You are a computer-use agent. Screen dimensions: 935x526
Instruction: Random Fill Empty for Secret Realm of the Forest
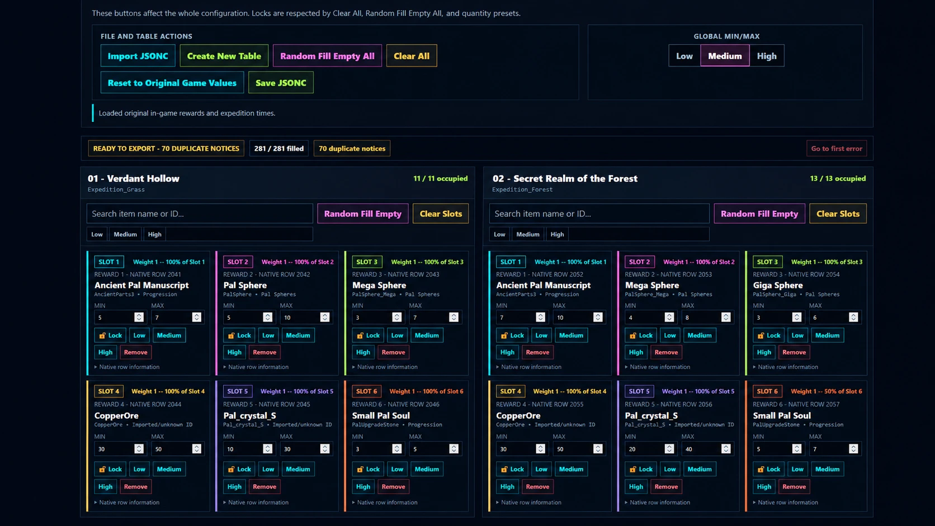point(759,214)
